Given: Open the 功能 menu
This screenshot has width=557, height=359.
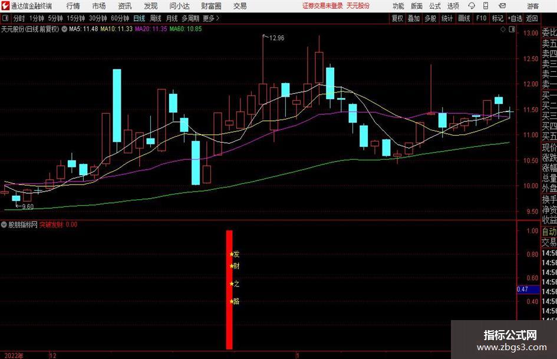Looking at the screenshot, I should coord(398,6).
